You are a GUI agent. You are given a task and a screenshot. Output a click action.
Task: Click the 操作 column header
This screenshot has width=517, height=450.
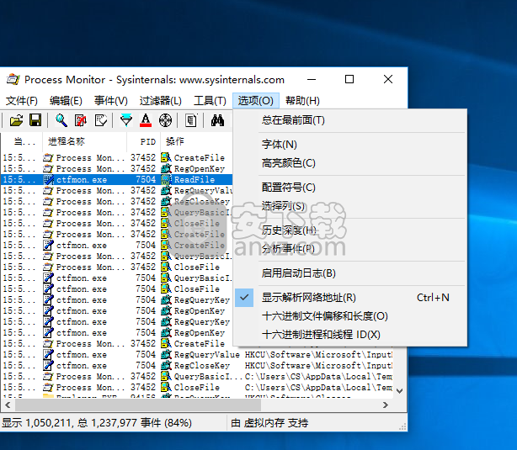(x=196, y=141)
